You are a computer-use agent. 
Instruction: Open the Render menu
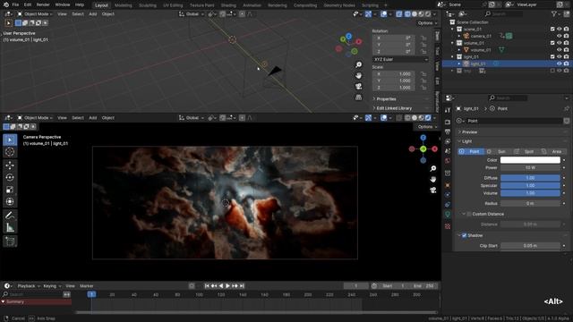(x=43, y=4)
